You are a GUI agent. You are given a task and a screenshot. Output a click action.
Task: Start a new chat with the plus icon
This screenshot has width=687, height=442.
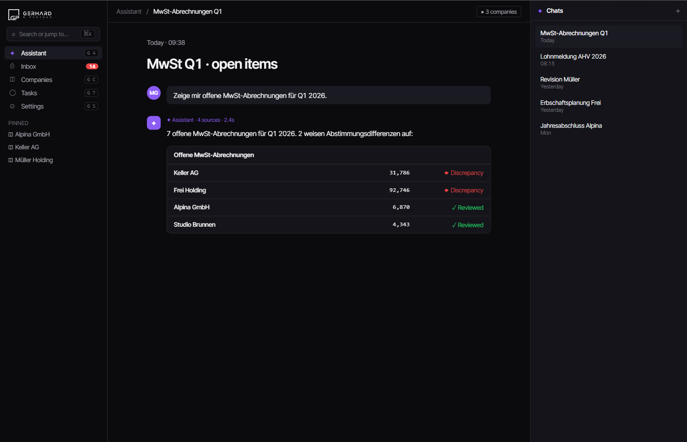678,11
